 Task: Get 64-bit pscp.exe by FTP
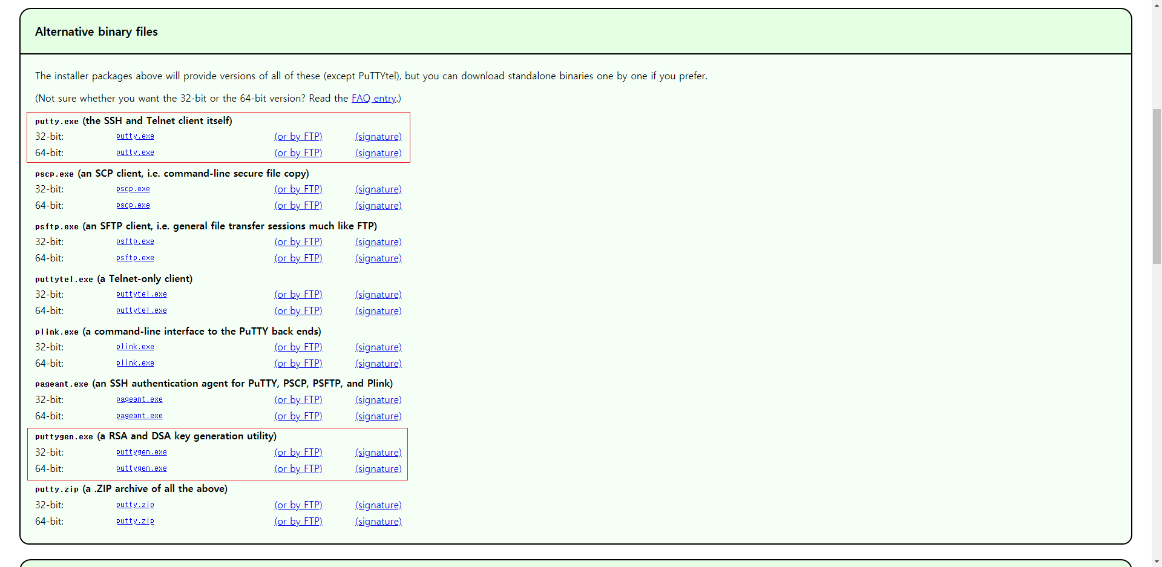298,205
